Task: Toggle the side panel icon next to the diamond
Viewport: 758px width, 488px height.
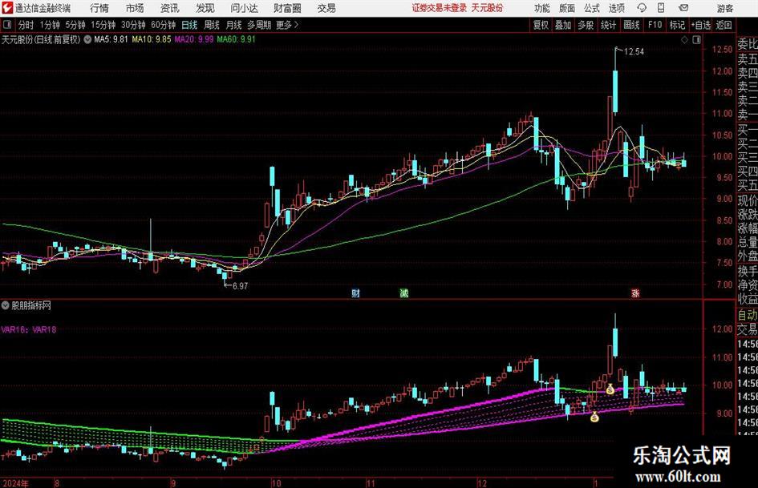Action: pos(696,40)
